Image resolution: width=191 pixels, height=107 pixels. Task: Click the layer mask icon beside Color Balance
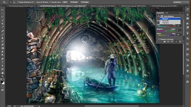click(162, 16)
